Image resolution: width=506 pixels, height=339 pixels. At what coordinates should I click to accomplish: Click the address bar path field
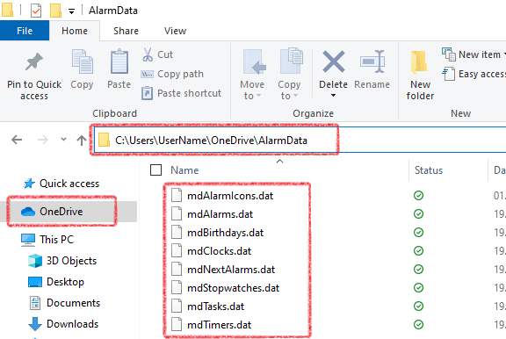(x=300, y=140)
